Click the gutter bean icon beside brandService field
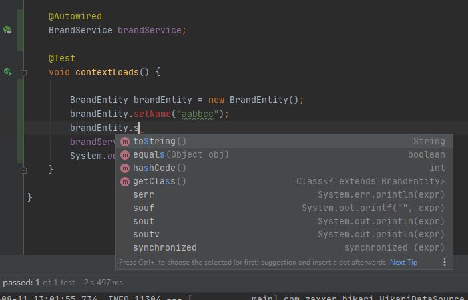Image resolution: width=468 pixels, height=300 pixels. pos(7,30)
